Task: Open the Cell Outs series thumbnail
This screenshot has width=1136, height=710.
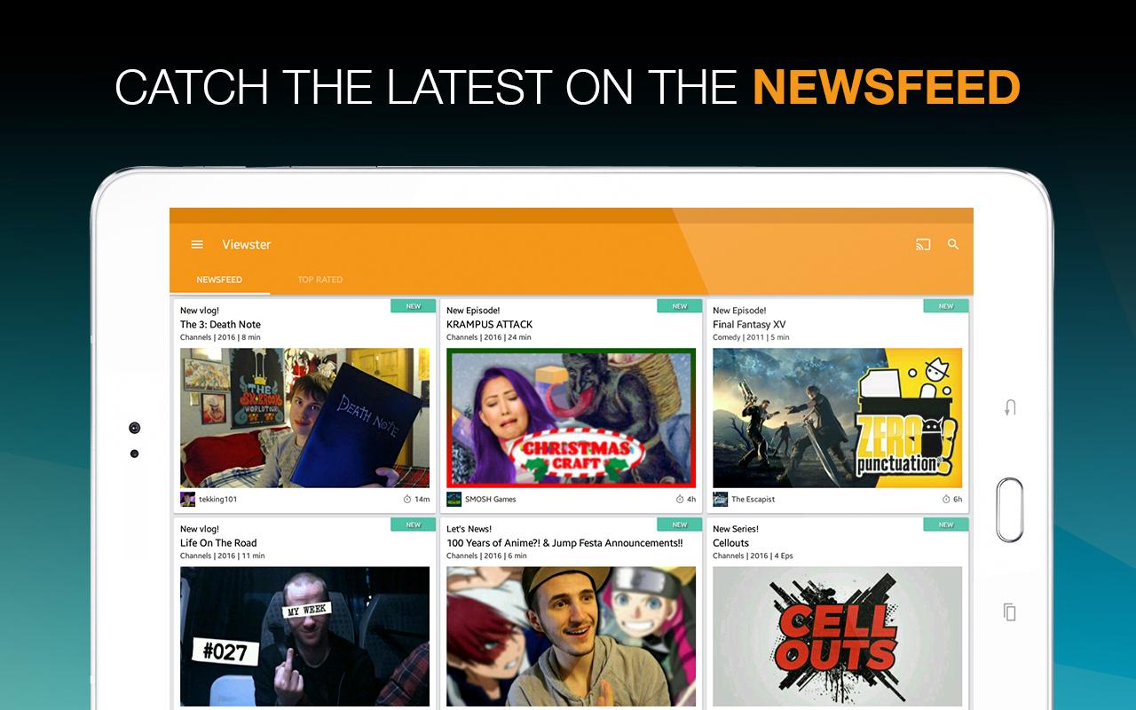Action: (837, 636)
